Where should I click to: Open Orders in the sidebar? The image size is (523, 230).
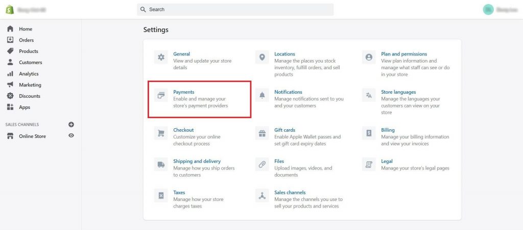click(x=26, y=40)
